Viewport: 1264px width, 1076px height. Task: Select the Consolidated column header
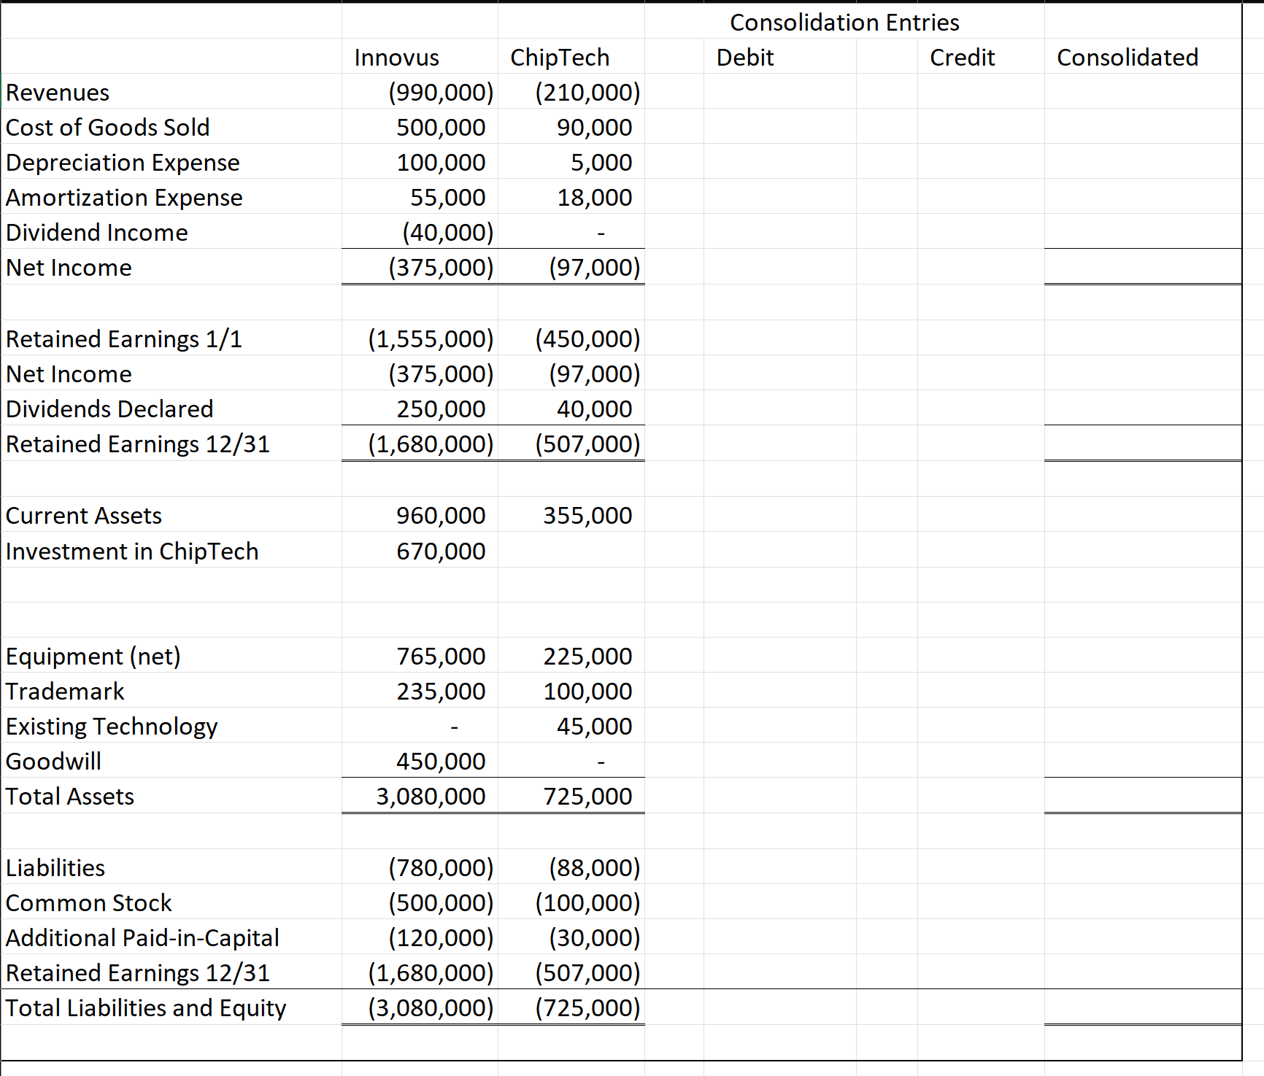(1127, 58)
